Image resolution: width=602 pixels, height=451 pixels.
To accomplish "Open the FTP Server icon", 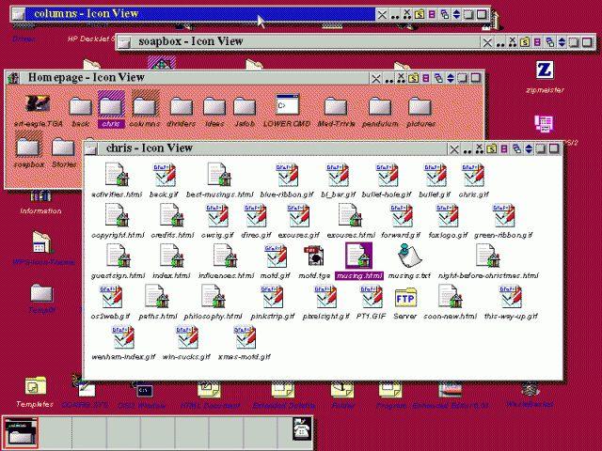I will click(x=404, y=299).
